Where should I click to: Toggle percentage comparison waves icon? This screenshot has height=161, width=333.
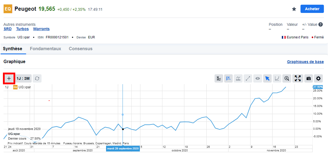pyautogui.click(x=219, y=78)
